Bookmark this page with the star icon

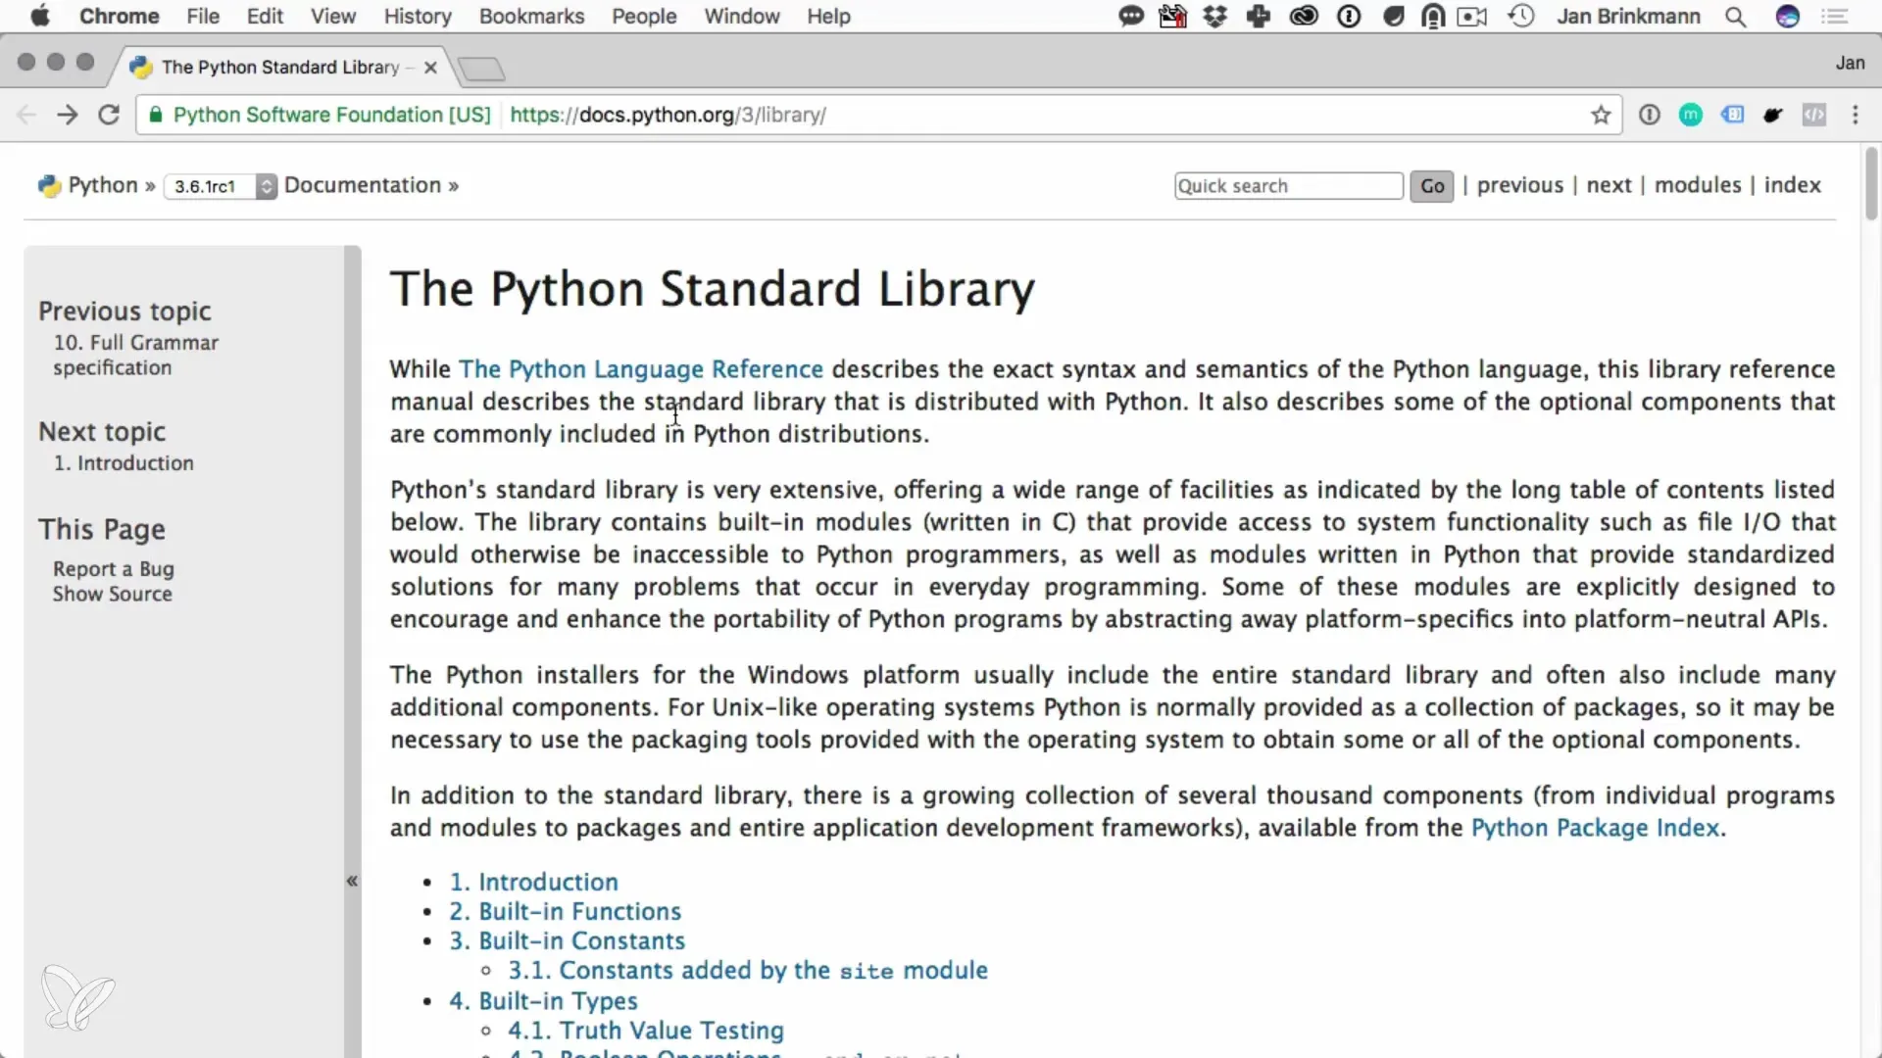(1601, 115)
